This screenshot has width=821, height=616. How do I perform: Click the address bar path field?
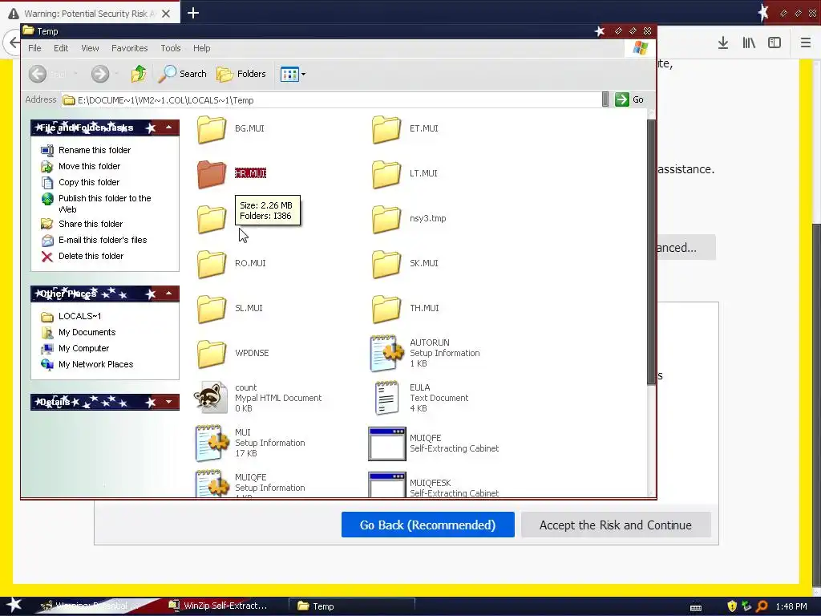332,100
